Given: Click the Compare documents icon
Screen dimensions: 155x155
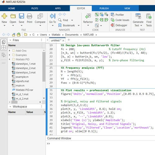Looking at the screenshot, I should point(40,16).
